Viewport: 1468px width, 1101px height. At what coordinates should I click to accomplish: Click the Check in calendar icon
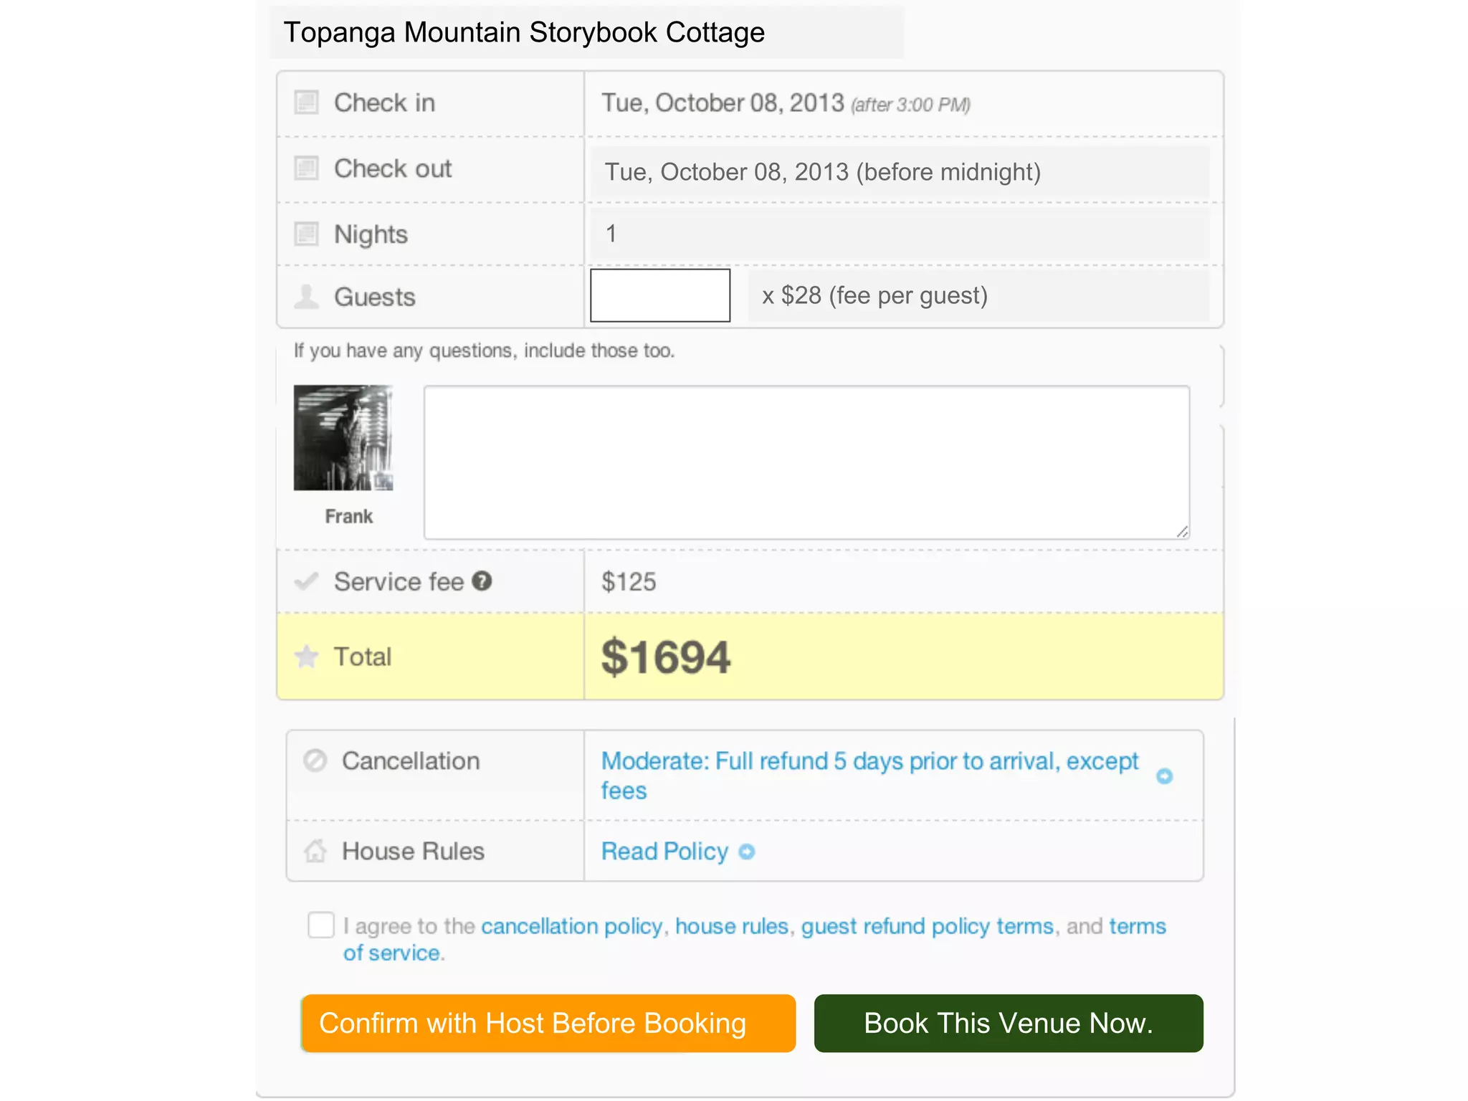(x=306, y=103)
